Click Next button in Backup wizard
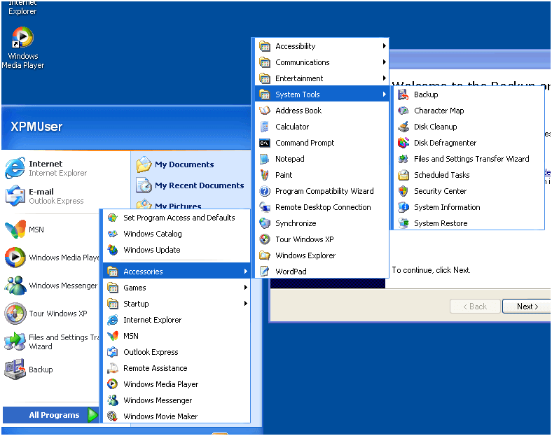Screen dimensions: 552x436 [x=527, y=307]
